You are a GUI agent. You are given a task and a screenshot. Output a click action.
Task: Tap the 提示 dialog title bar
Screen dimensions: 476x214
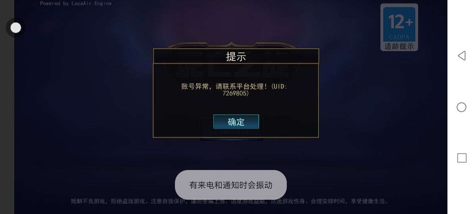coord(236,56)
